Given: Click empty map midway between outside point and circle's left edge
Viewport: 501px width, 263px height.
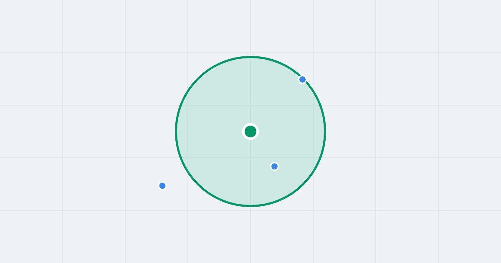Looking at the screenshot, I should click(169, 159).
